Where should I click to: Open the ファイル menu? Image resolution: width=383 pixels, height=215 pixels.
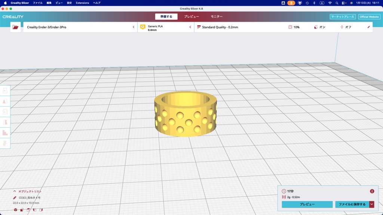[x=38, y=3]
